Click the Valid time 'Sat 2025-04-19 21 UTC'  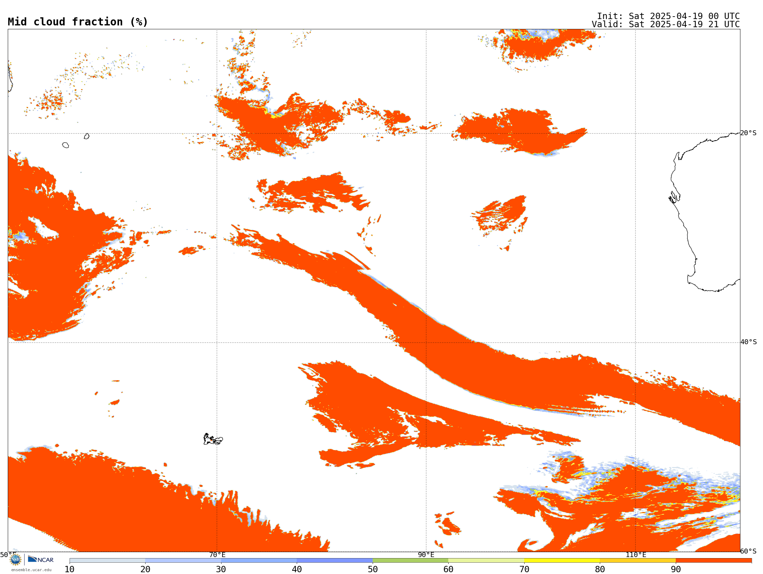684,24
